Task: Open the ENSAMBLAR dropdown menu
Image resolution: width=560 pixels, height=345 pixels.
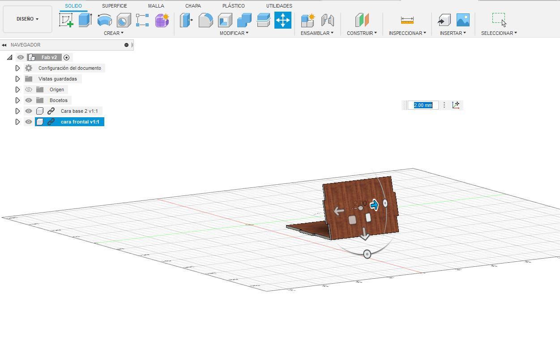Action: pos(317,33)
